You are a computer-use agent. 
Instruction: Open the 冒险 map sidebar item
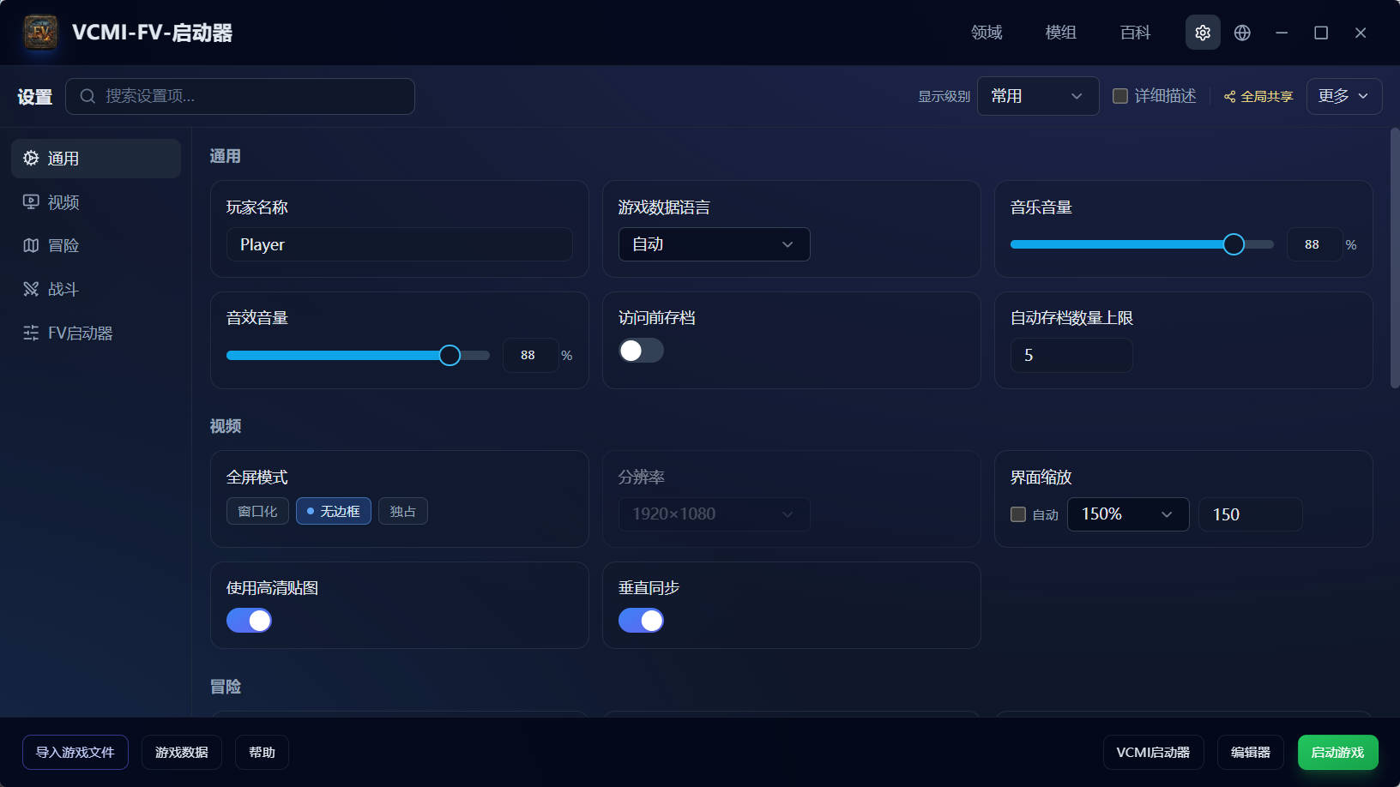click(x=96, y=245)
